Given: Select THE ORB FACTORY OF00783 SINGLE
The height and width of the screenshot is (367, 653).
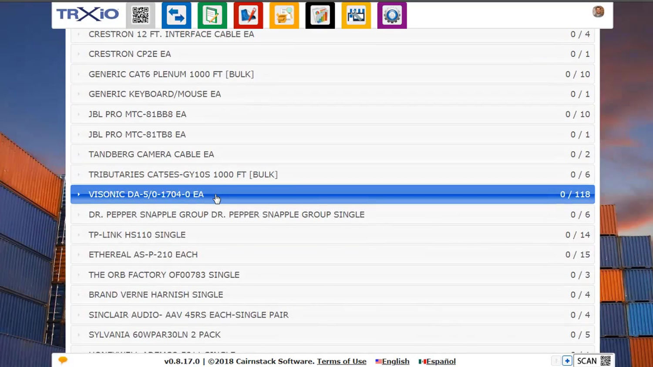Looking at the screenshot, I should pyautogui.click(x=164, y=275).
